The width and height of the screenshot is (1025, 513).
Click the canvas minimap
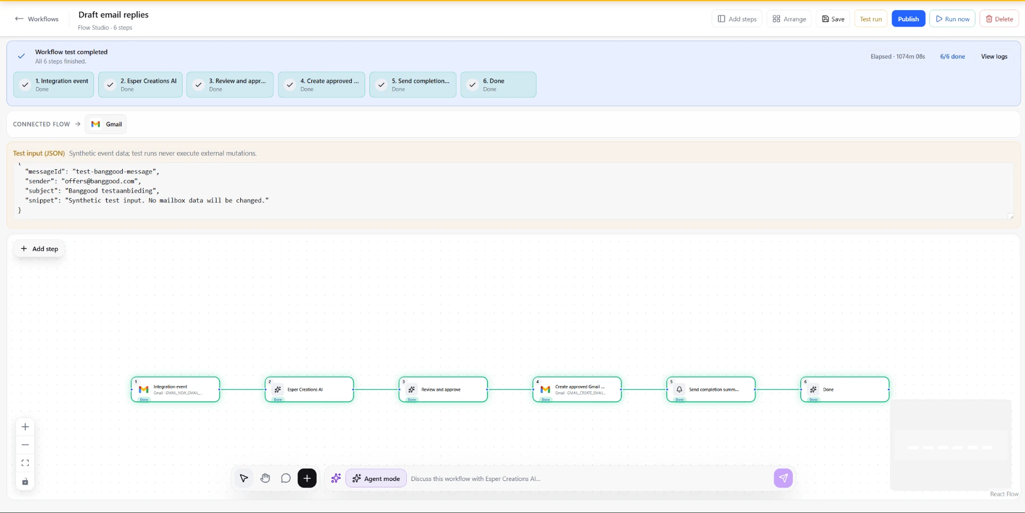[x=951, y=445]
